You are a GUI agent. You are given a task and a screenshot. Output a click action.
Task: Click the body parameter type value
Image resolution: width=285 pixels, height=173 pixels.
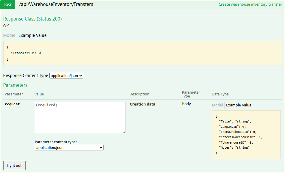pyautogui.click(x=187, y=104)
